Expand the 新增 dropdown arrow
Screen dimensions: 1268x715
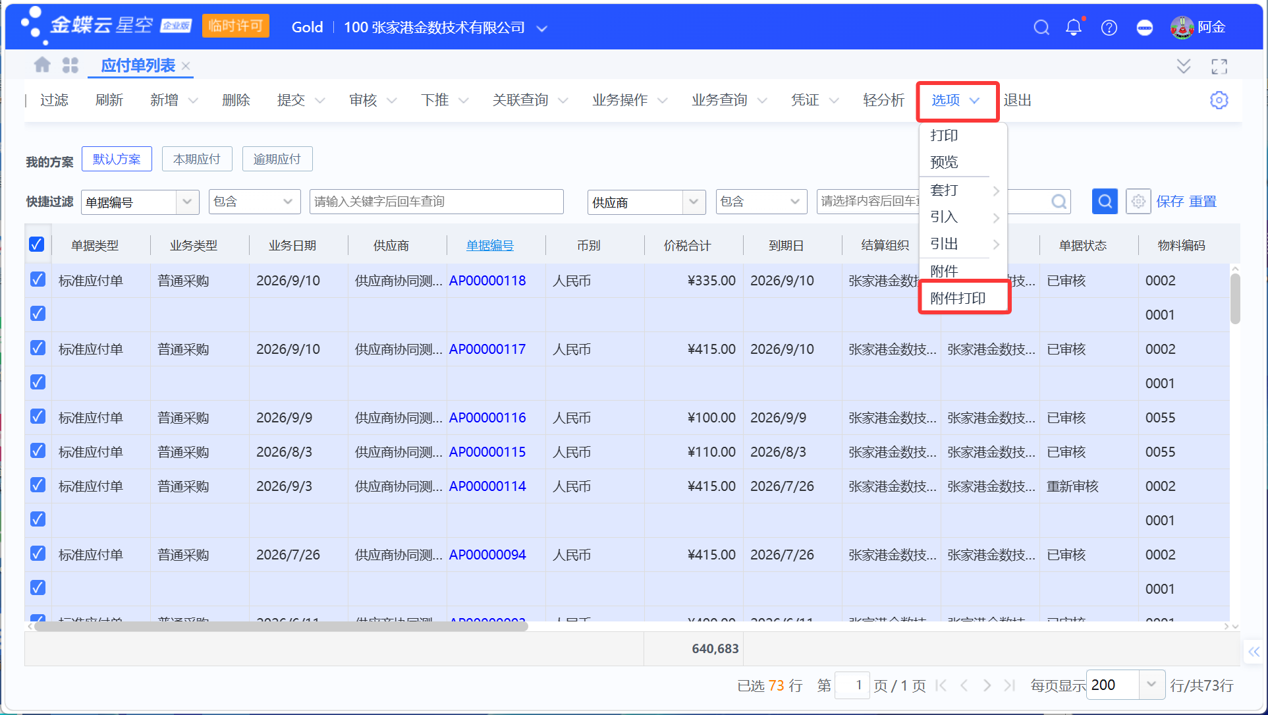[193, 101]
